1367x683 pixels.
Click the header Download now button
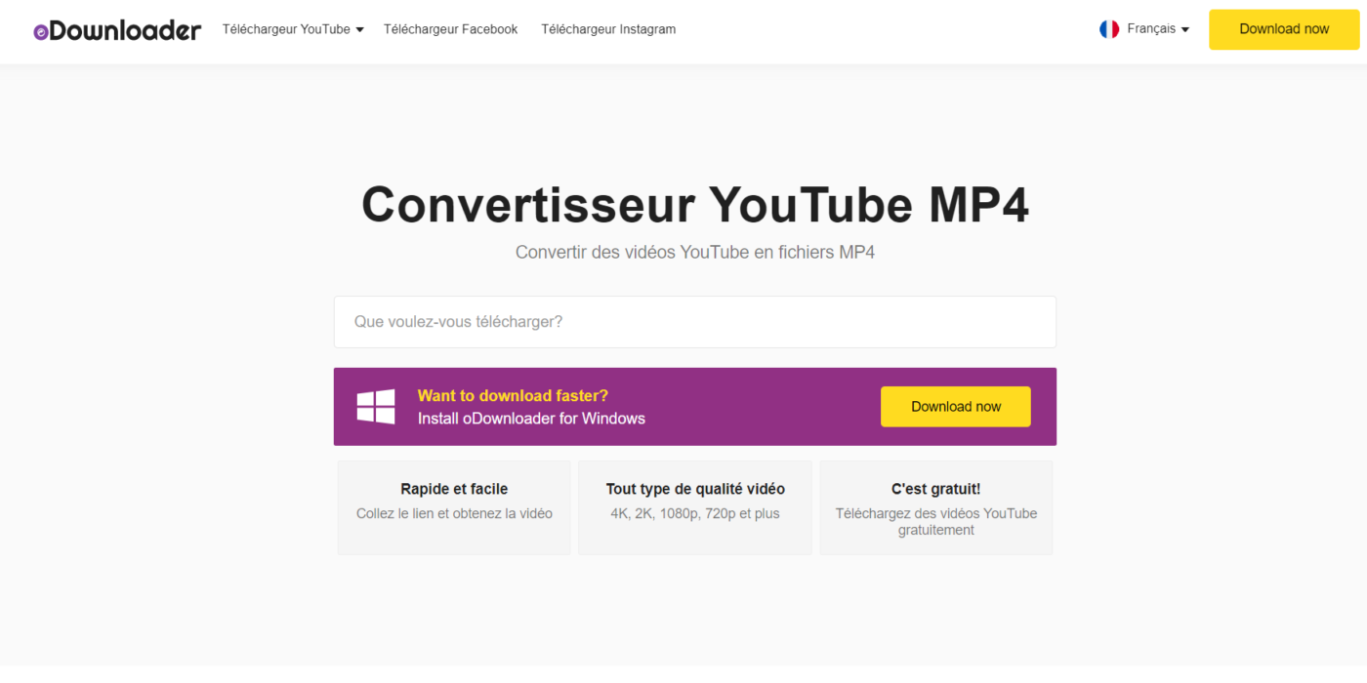point(1284,29)
